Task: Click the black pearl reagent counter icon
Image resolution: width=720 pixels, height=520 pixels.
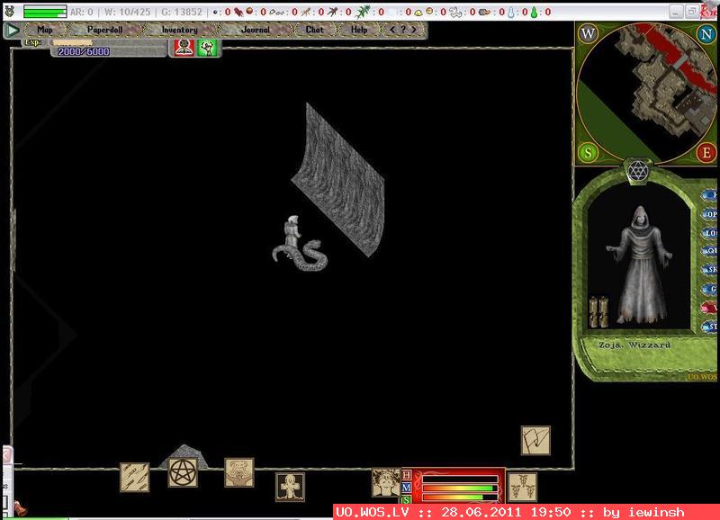Action: [x=214, y=13]
